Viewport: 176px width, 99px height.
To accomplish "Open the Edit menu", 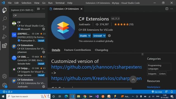I will coord(16,3).
